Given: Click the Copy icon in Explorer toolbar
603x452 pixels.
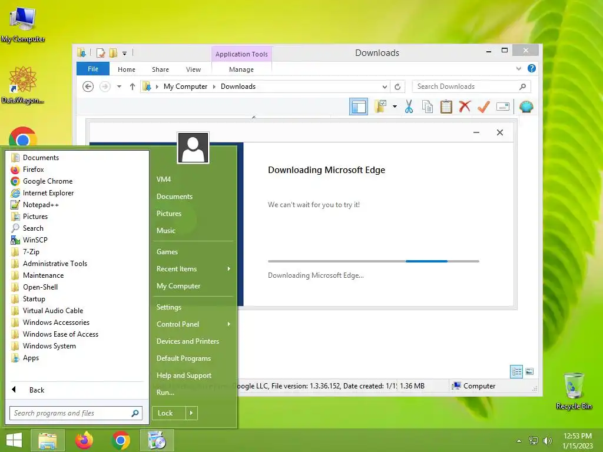Looking at the screenshot, I should pyautogui.click(x=428, y=107).
